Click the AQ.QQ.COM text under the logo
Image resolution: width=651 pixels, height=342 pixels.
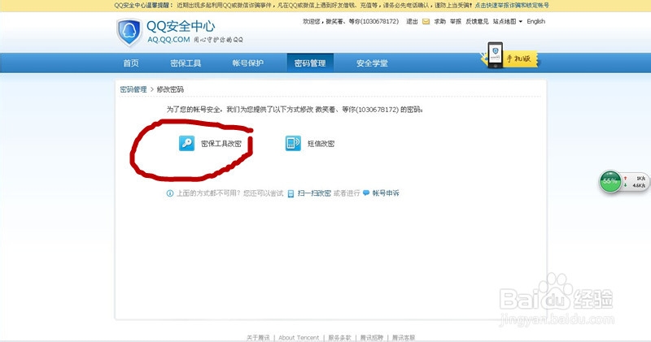point(168,40)
